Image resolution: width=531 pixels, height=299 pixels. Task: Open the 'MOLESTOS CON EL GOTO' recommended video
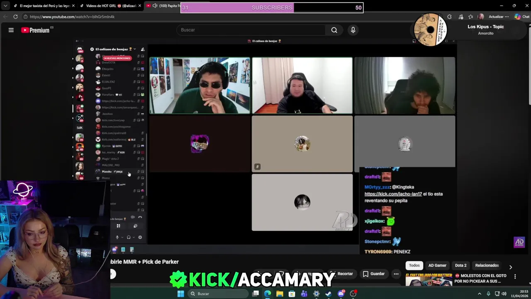pos(480,278)
